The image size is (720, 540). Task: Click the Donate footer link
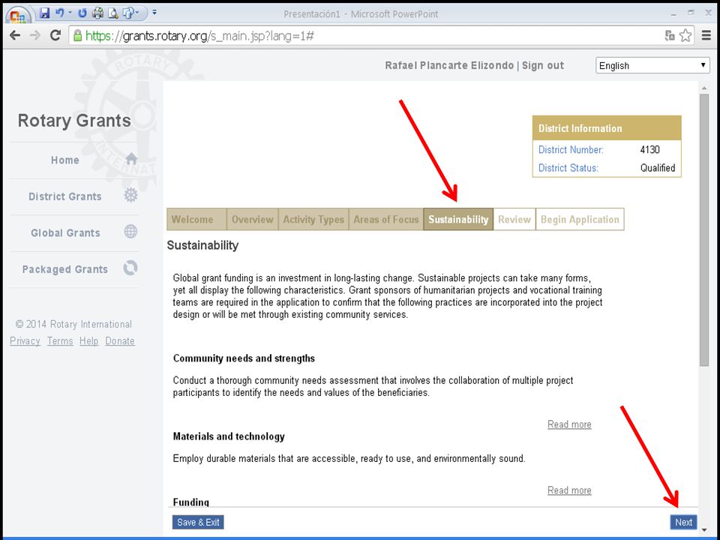tap(120, 340)
